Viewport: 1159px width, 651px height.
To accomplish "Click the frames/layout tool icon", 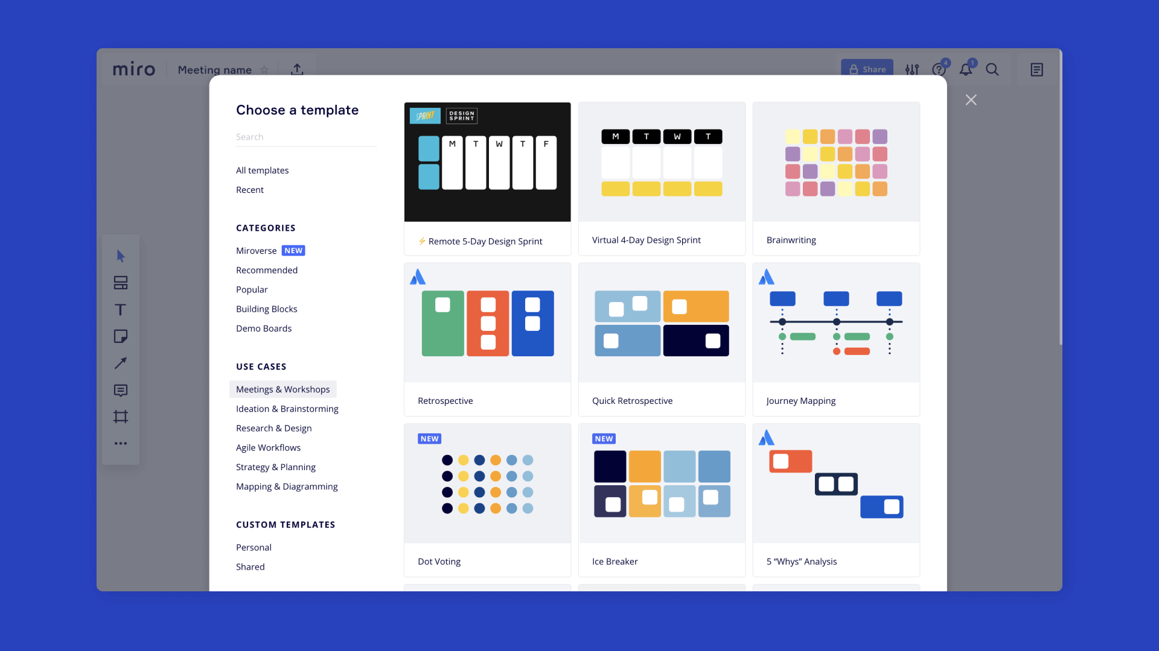I will (x=121, y=416).
